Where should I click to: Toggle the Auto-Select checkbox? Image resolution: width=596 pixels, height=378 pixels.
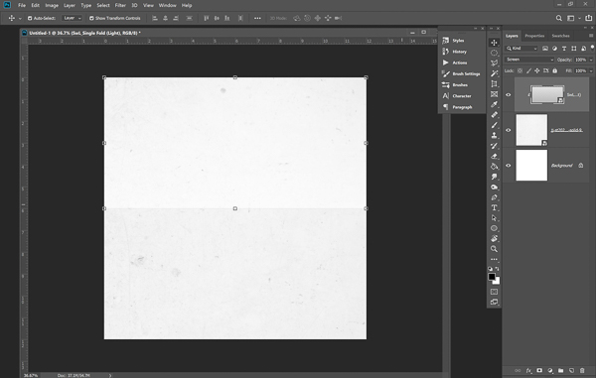pyautogui.click(x=30, y=18)
